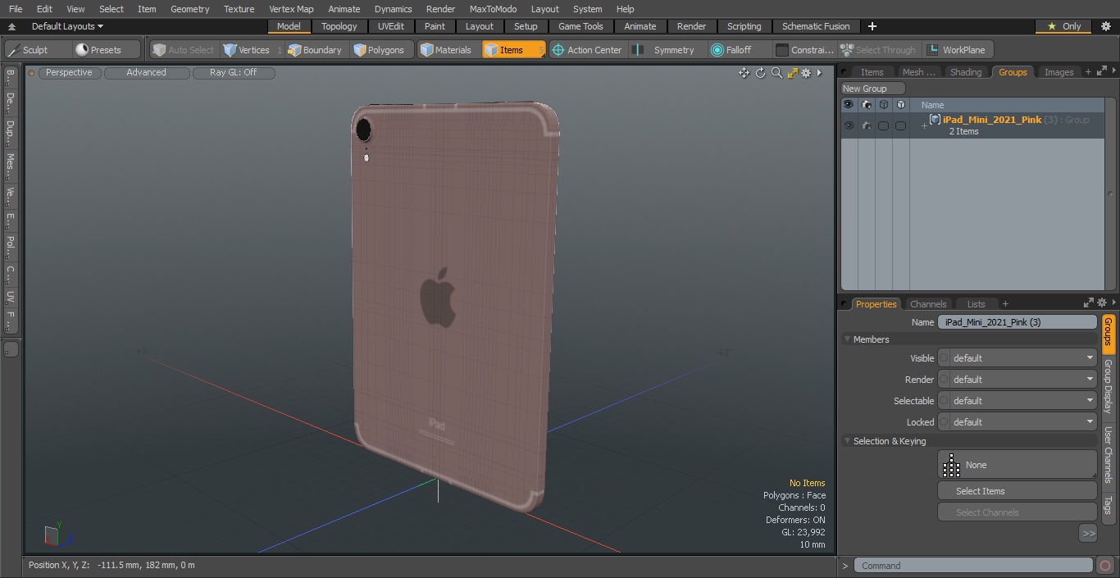
Task: Switch to Boundary selection mode
Action: pos(315,50)
